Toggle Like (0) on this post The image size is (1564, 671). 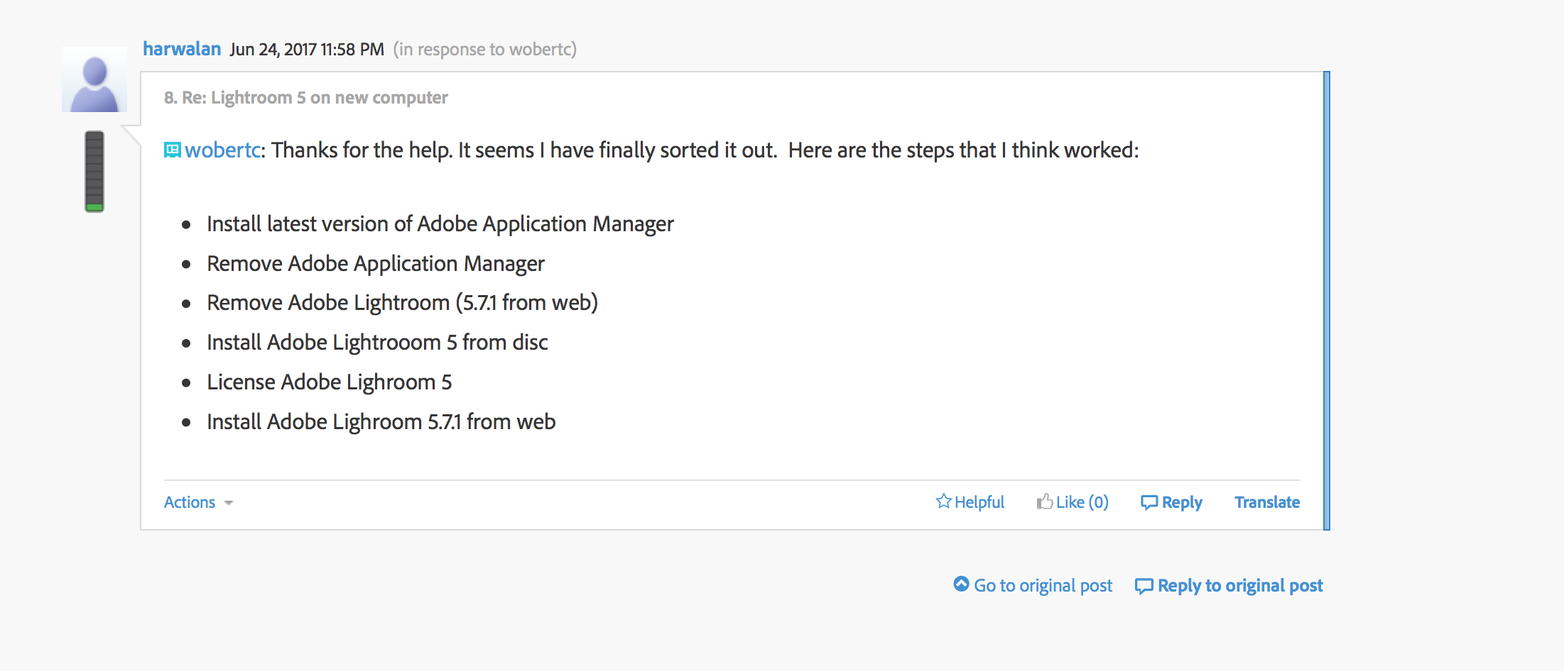1082,502
